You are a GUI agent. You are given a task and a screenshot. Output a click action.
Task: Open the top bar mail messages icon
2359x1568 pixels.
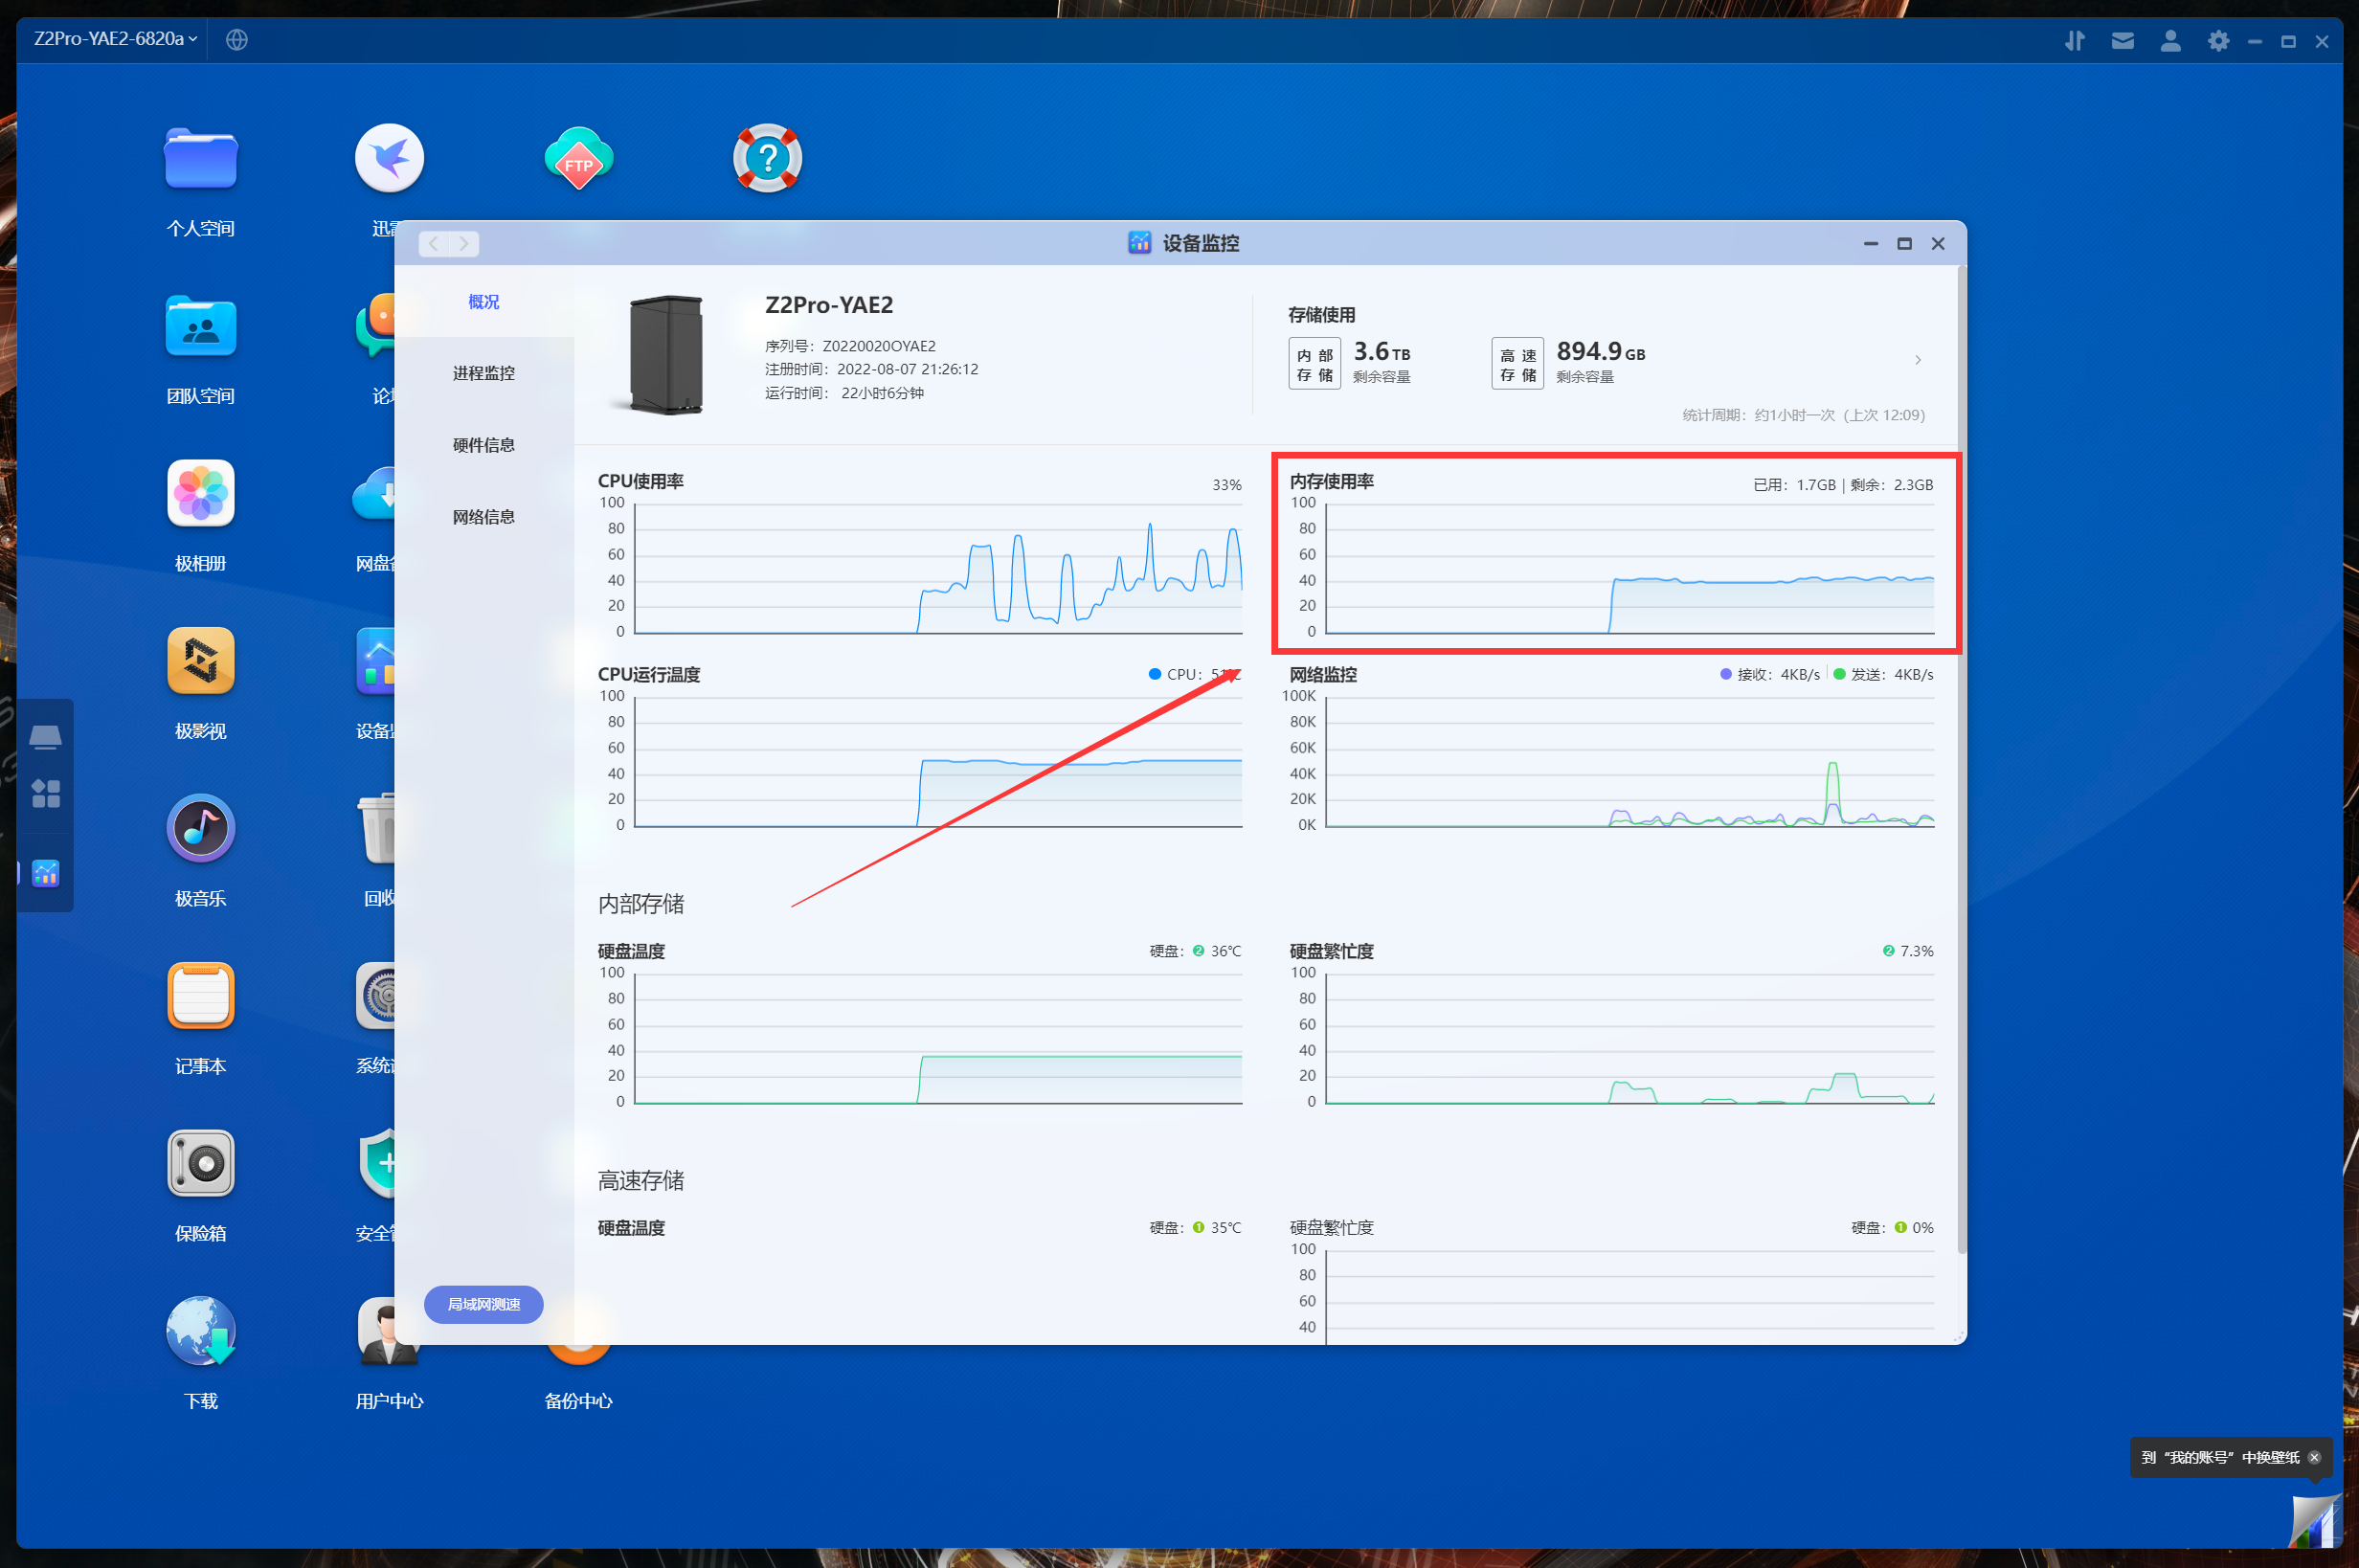[x=2122, y=40]
